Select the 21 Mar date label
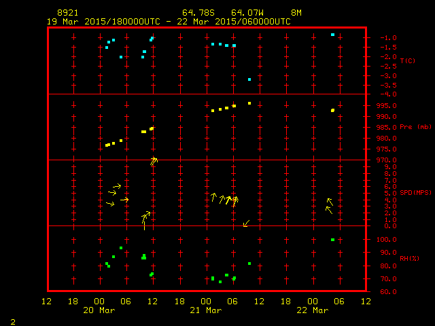The image size is (435, 326). coord(205,310)
